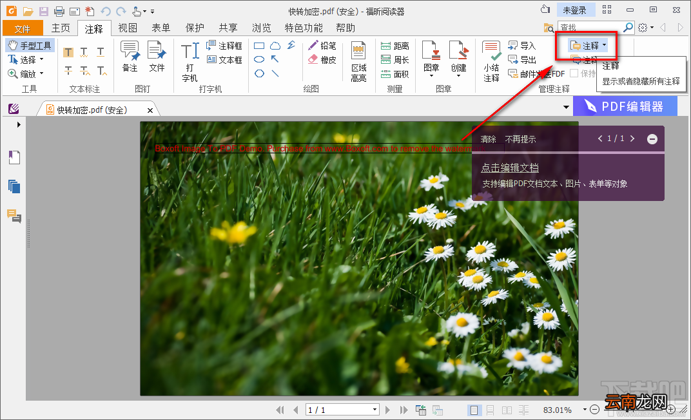This screenshot has width=691, height=420.
Task: Open the Bookmarks side panel icon
Action: [15, 157]
